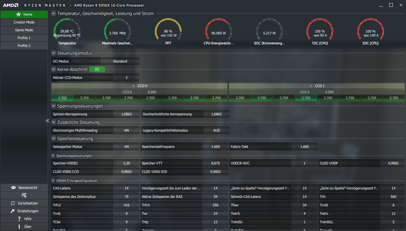Screen dimensions: 406x231
Task: Click TrrdS value 6
Action: (393, 205)
